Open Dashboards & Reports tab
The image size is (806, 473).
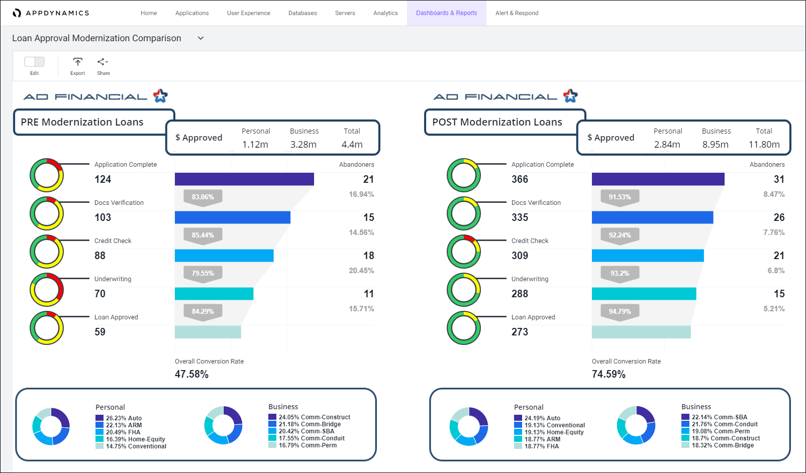pos(446,13)
